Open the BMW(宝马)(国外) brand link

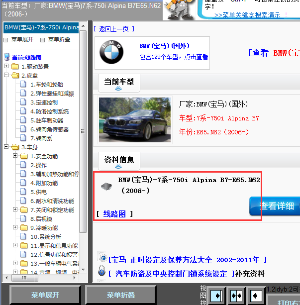tap(164, 46)
